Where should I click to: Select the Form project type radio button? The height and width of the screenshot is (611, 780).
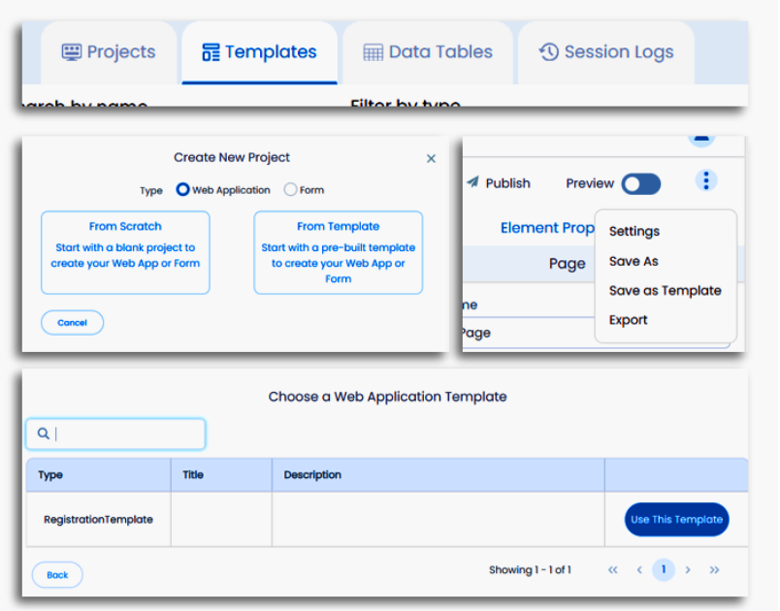pyautogui.click(x=290, y=190)
